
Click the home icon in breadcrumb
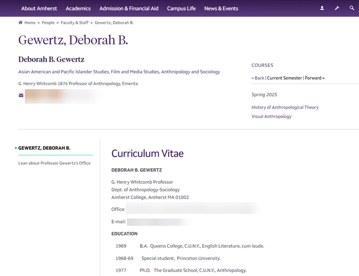(x=20, y=22)
